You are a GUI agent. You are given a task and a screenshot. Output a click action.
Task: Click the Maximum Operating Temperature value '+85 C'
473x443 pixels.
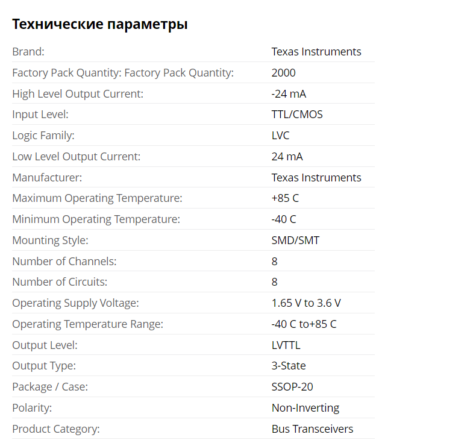(286, 198)
